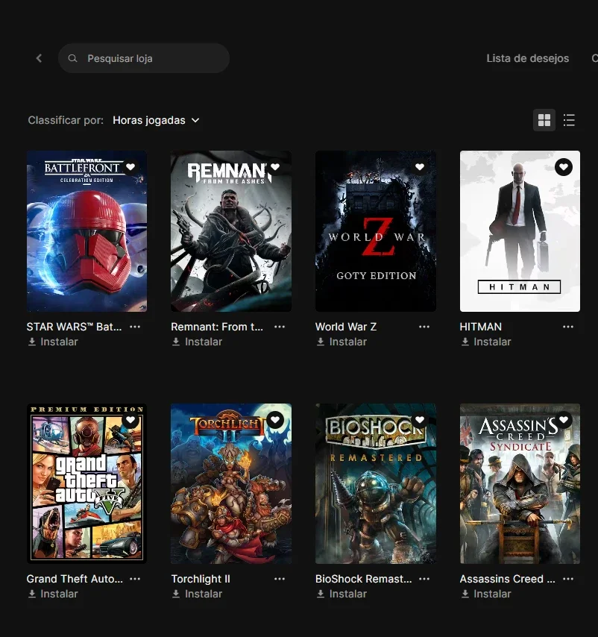Go back using the left arrow
This screenshot has height=637, width=598.
click(39, 58)
